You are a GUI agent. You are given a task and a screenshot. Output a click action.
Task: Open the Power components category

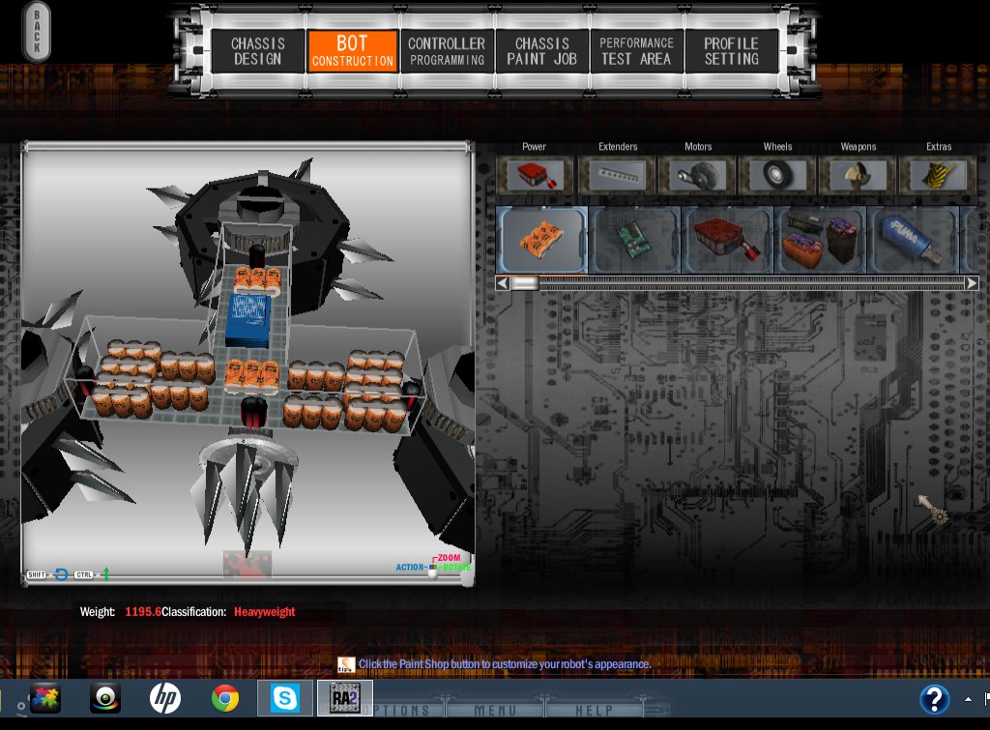click(534, 174)
